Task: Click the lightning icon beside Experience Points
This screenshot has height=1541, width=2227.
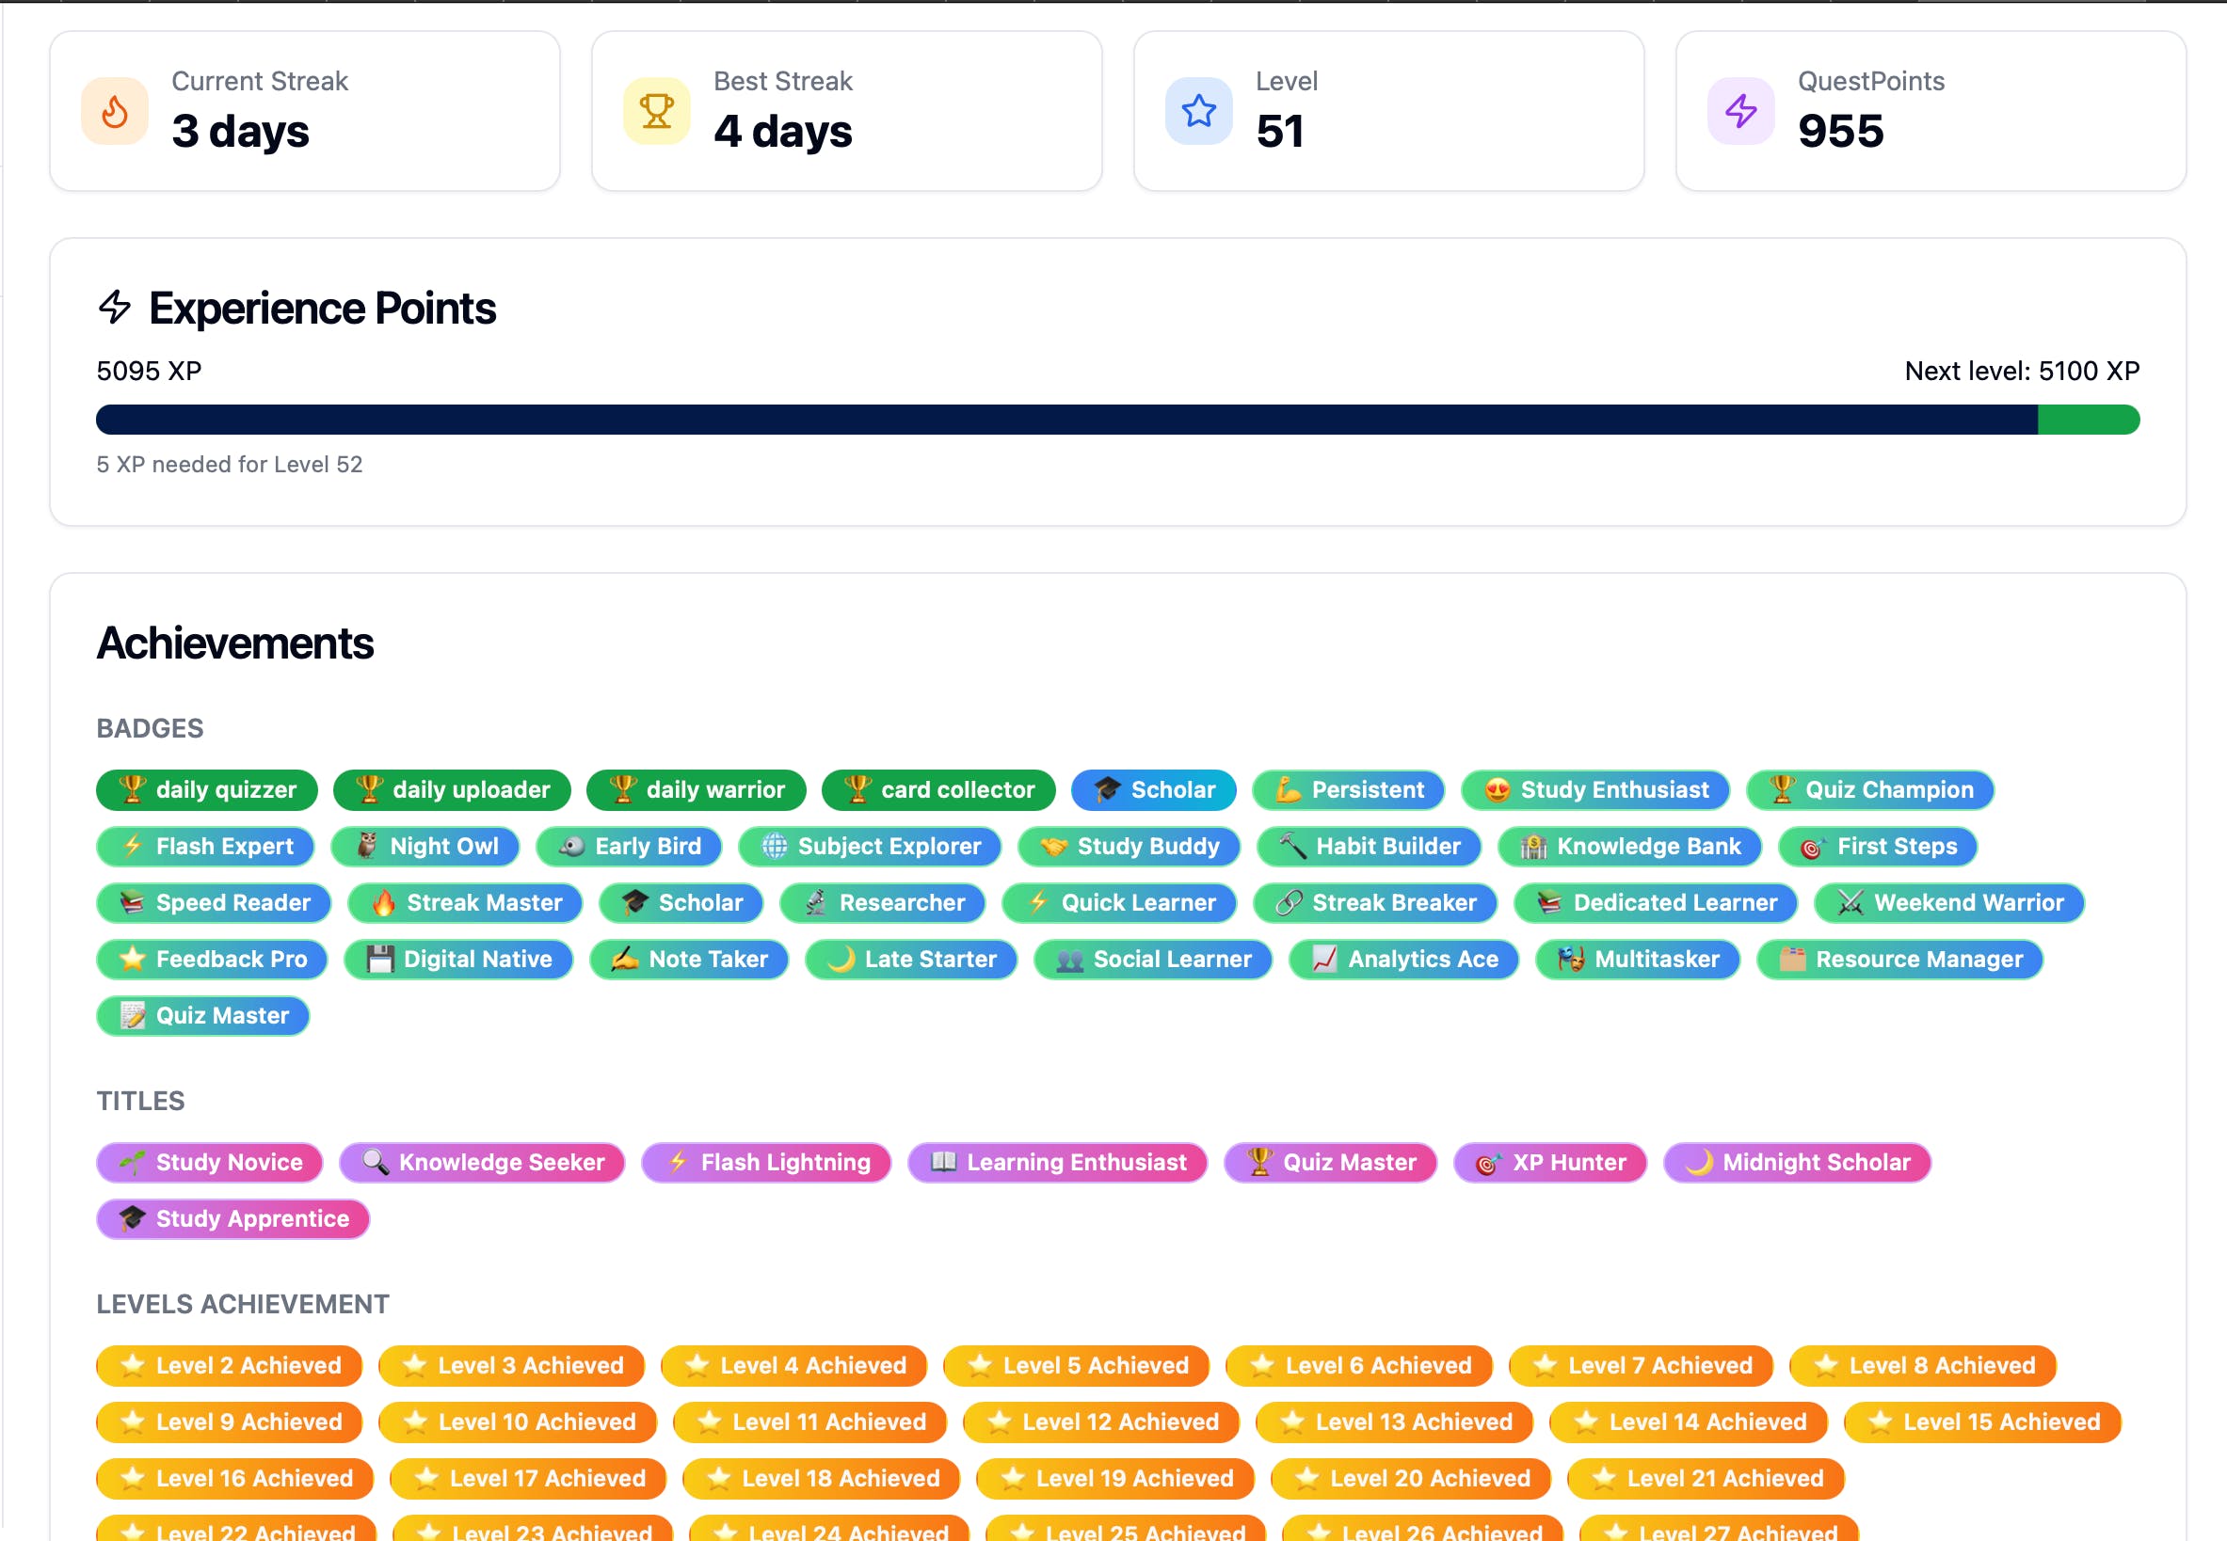Action: (115, 307)
